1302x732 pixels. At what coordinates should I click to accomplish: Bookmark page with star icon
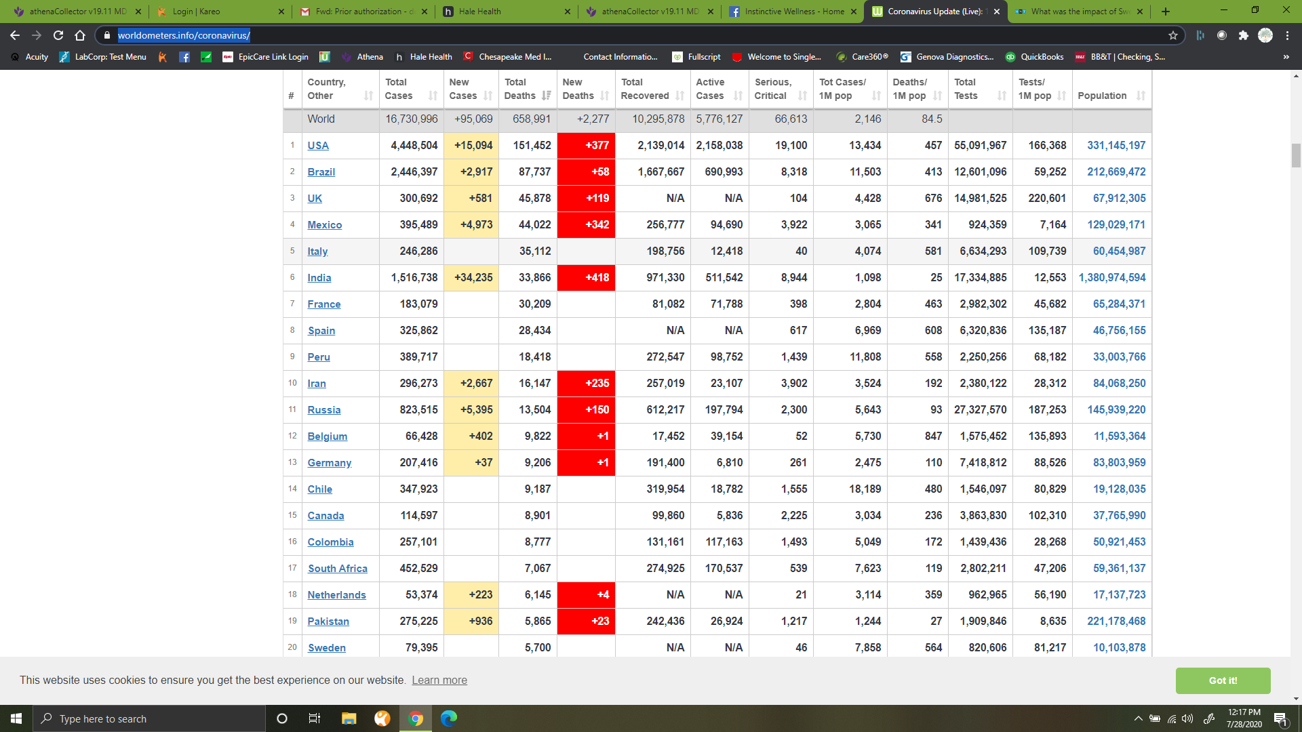pos(1173,35)
